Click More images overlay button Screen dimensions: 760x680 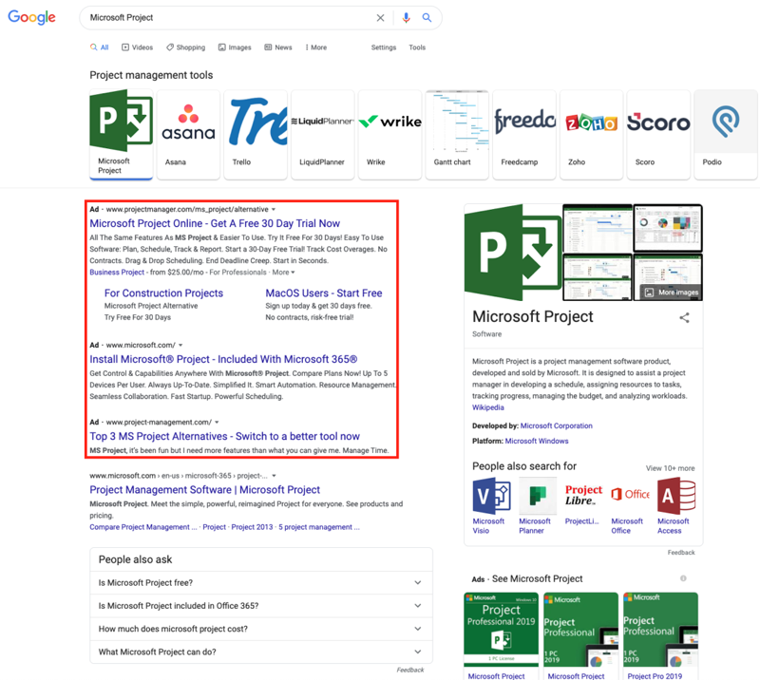672,293
